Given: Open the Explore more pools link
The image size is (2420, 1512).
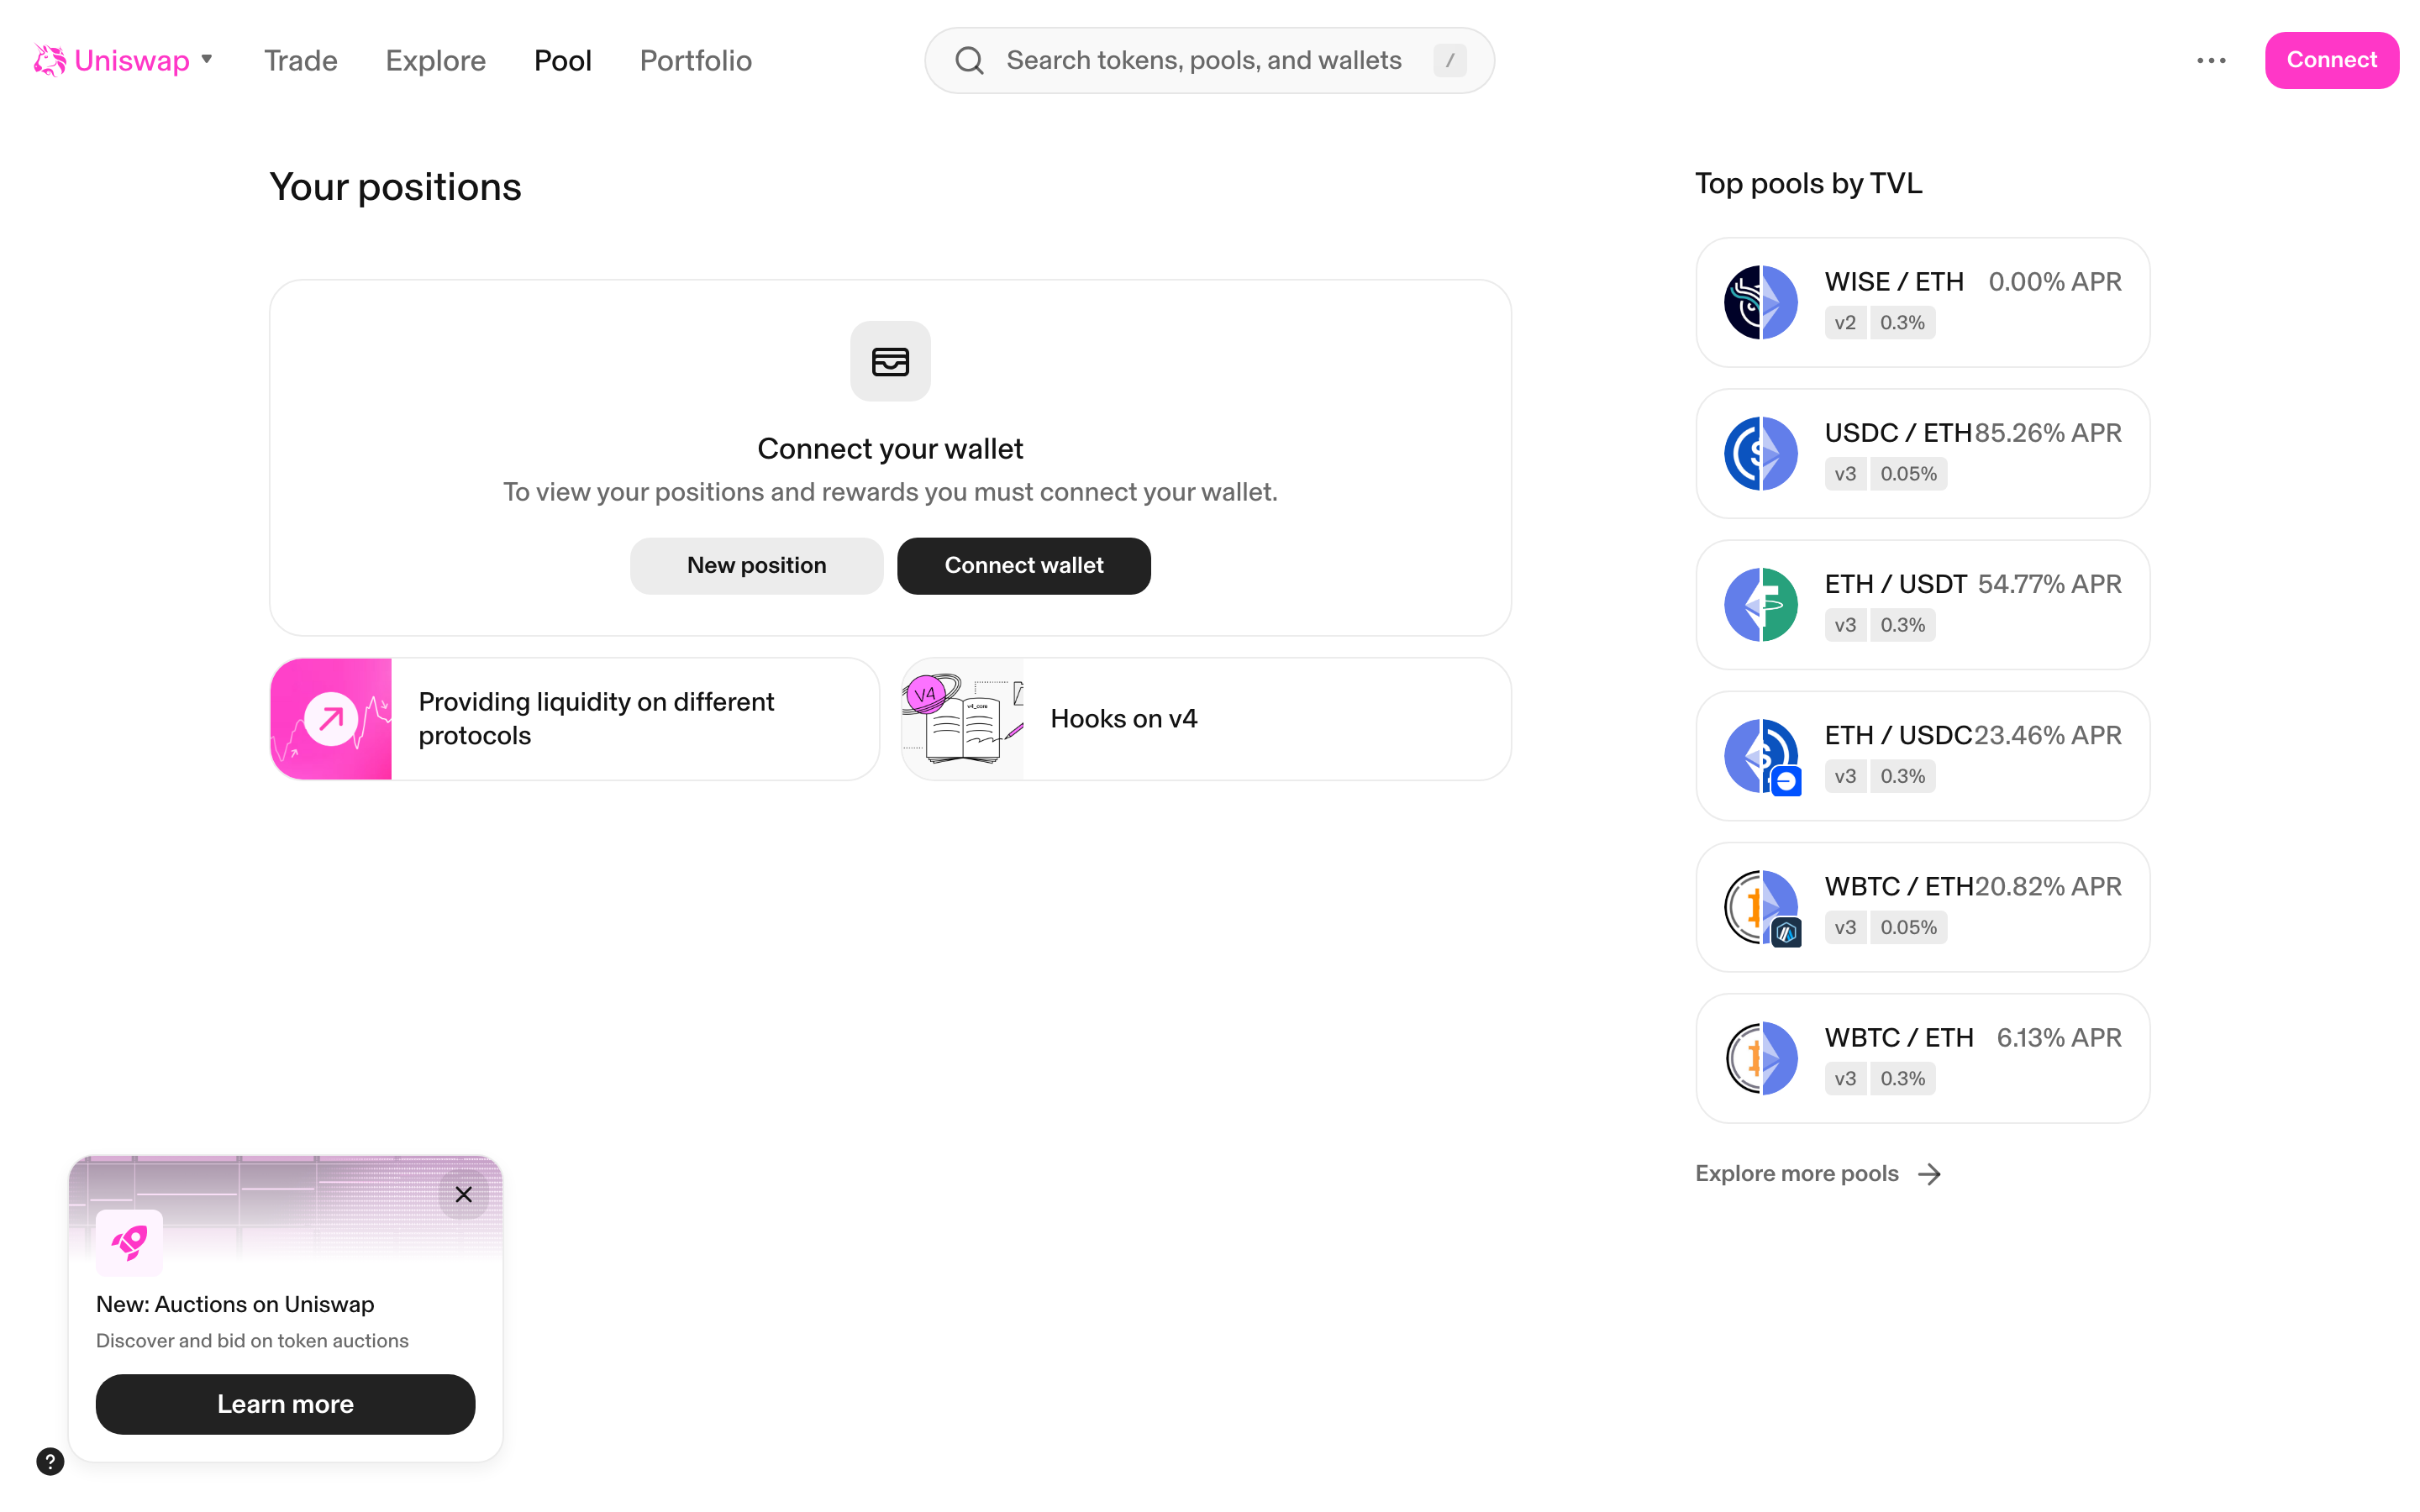Looking at the screenshot, I should (1796, 1173).
